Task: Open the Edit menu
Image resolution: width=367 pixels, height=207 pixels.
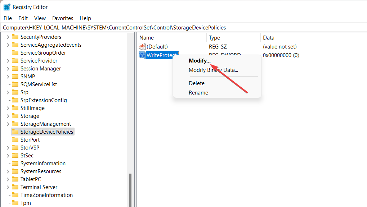Action: coord(23,18)
